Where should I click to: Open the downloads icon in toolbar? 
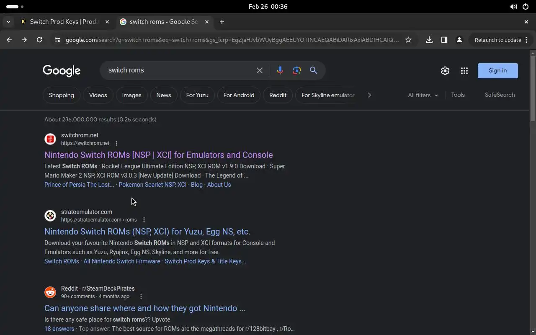(429, 40)
